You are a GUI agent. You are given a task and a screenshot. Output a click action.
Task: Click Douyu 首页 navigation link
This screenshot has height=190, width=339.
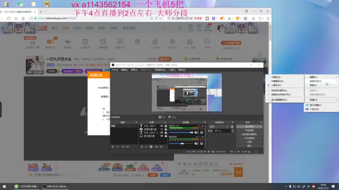55,28
